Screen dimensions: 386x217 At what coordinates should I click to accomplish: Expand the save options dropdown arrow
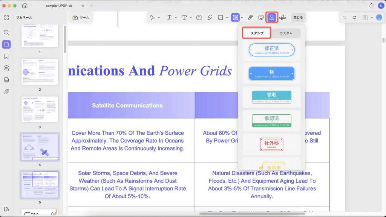click(371, 17)
